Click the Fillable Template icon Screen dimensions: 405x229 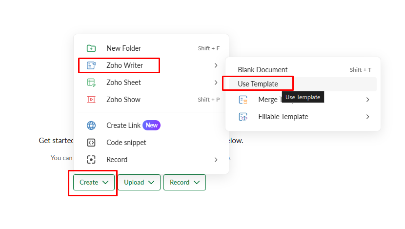(x=243, y=117)
